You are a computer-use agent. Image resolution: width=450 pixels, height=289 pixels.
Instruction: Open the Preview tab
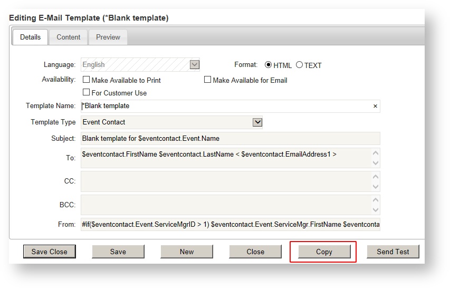click(108, 37)
